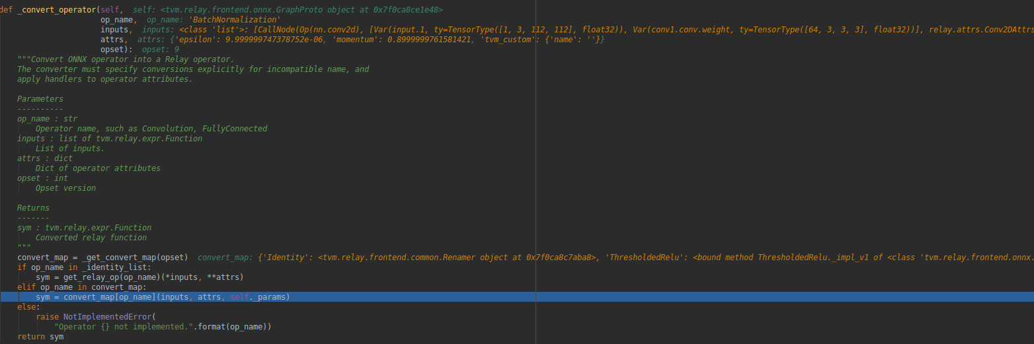Image resolution: width=1034 pixels, height=344 pixels.
Task: Click 'sym : tvm.relay.expr.Function' line
Action: [84, 228]
